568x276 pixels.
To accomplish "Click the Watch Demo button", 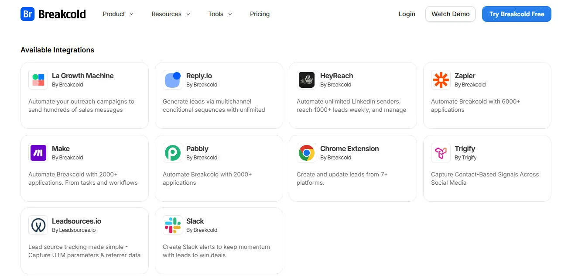I will point(450,14).
